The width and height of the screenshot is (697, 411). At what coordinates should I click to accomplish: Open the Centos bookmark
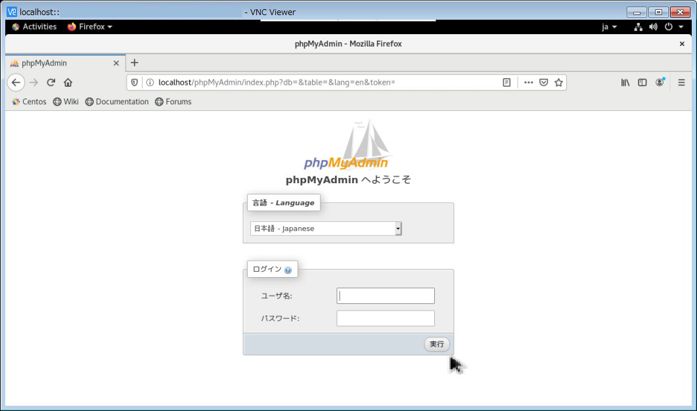(29, 102)
